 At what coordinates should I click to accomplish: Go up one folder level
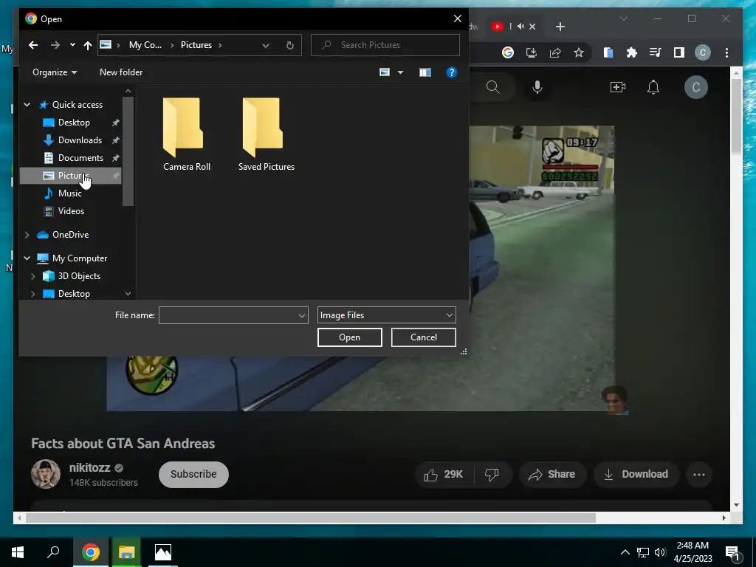[x=87, y=45]
